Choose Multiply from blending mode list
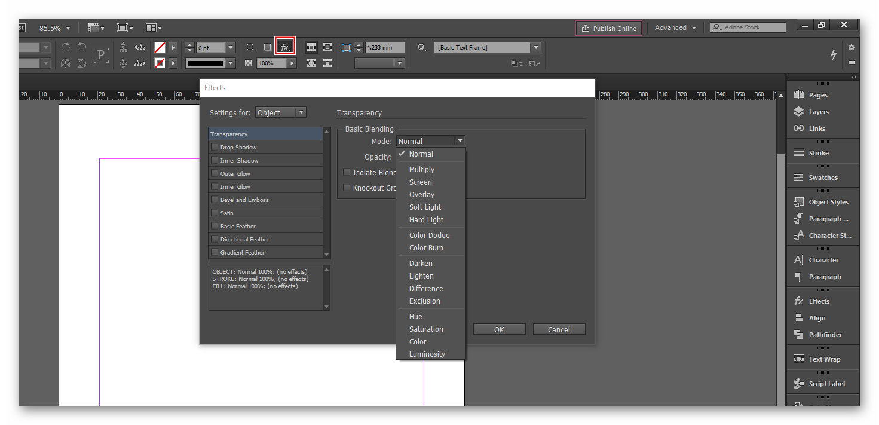The height and width of the screenshot is (425, 879). tap(421, 170)
